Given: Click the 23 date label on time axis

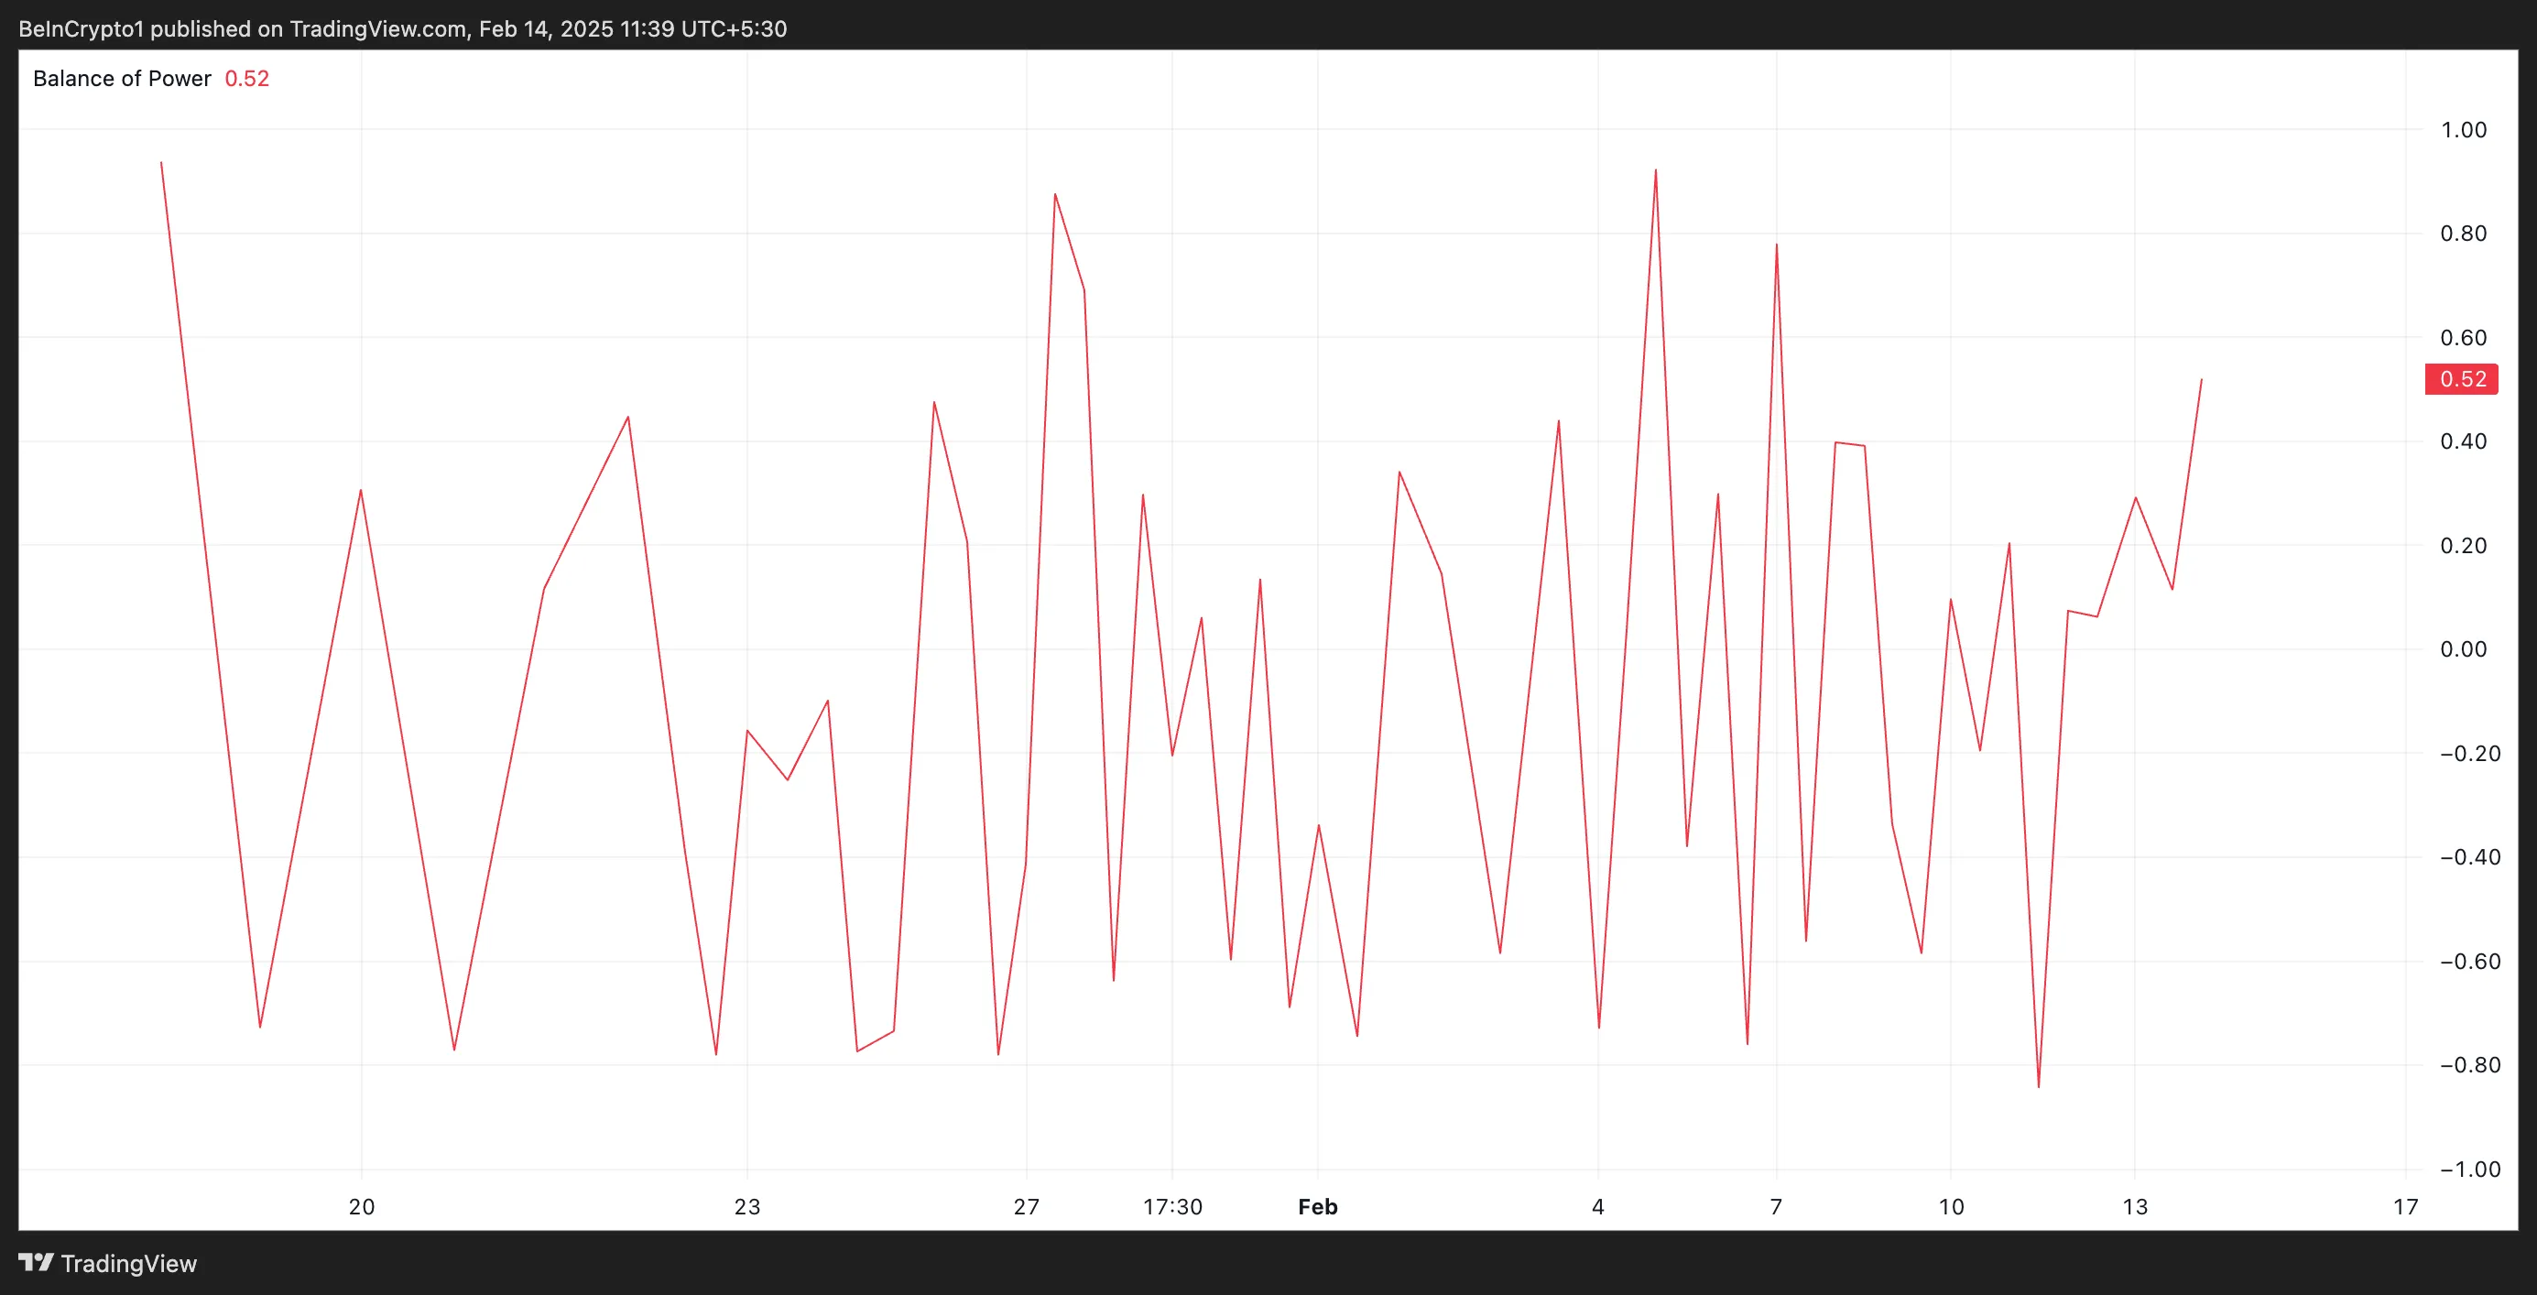Looking at the screenshot, I should point(747,1206).
